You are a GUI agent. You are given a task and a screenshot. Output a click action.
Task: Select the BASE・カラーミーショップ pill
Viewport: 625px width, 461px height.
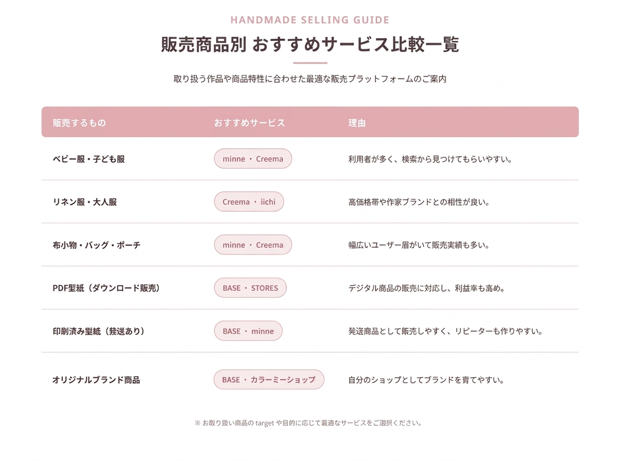coord(269,379)
